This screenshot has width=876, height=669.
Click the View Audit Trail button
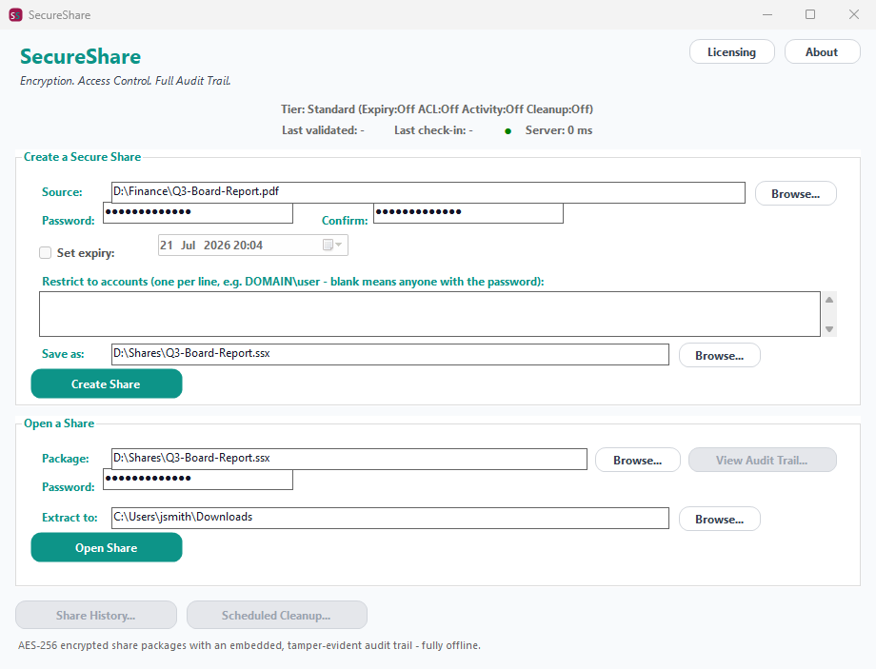762,461
